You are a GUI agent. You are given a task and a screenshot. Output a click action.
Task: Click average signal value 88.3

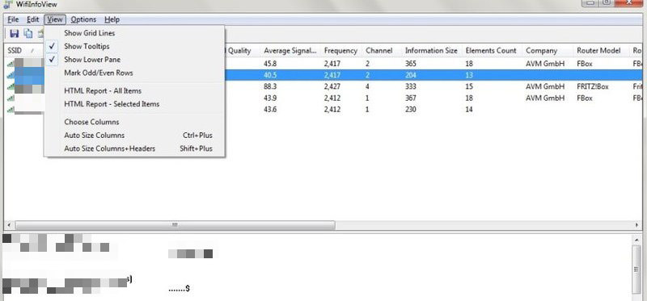270,87
